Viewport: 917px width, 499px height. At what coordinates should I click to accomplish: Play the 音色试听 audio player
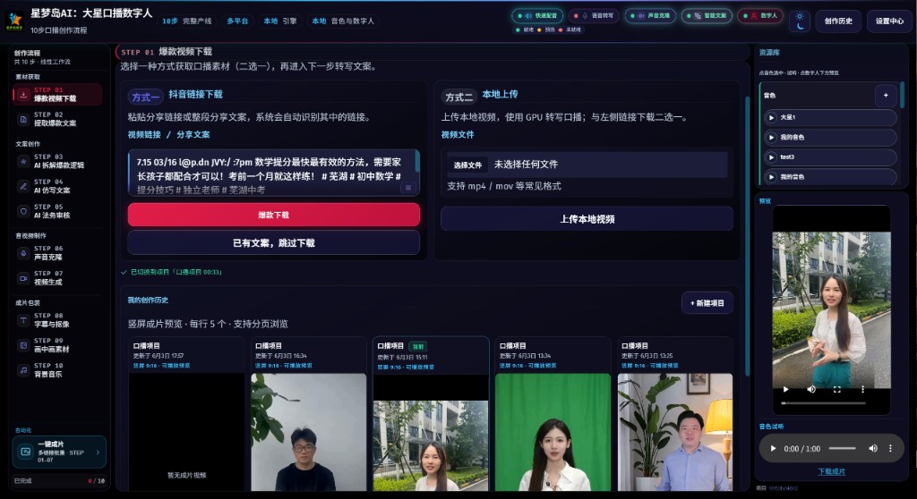(x=773, y=449)
